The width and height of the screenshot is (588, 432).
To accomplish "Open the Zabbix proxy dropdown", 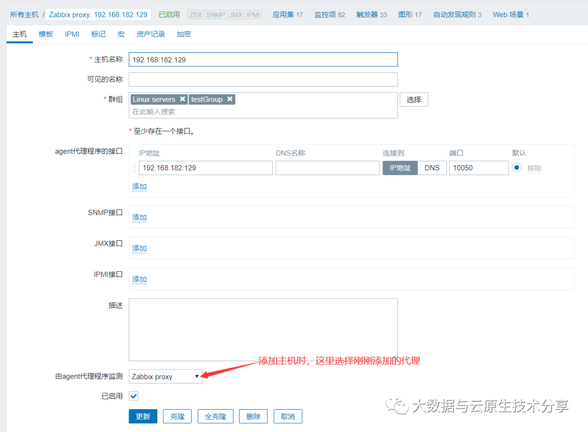I will 166,376.
